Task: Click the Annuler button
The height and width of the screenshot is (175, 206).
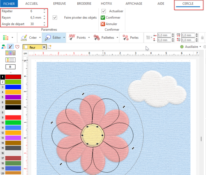Action: tap(109, 24)
